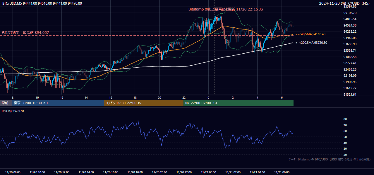Click the 11/20 10:00 time label
Screen dimensions: 374x175
click(37, 172)
